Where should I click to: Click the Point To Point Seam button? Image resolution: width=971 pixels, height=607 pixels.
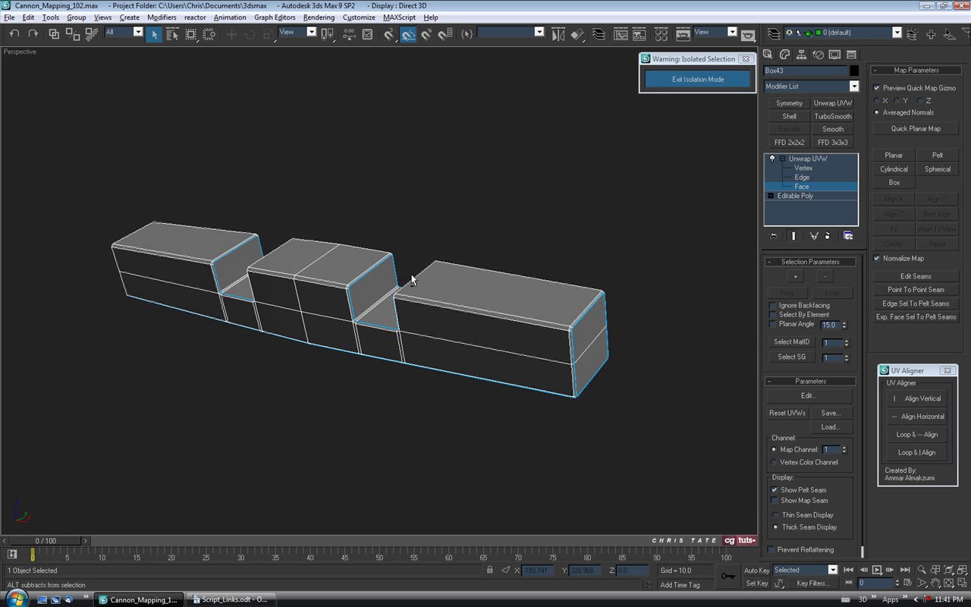point(916,290)
